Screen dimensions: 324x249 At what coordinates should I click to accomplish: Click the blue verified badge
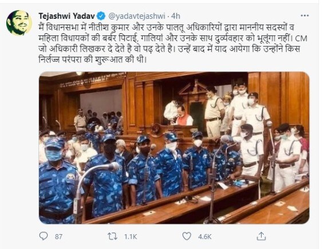pyautogui.click(x=102, y=16)
